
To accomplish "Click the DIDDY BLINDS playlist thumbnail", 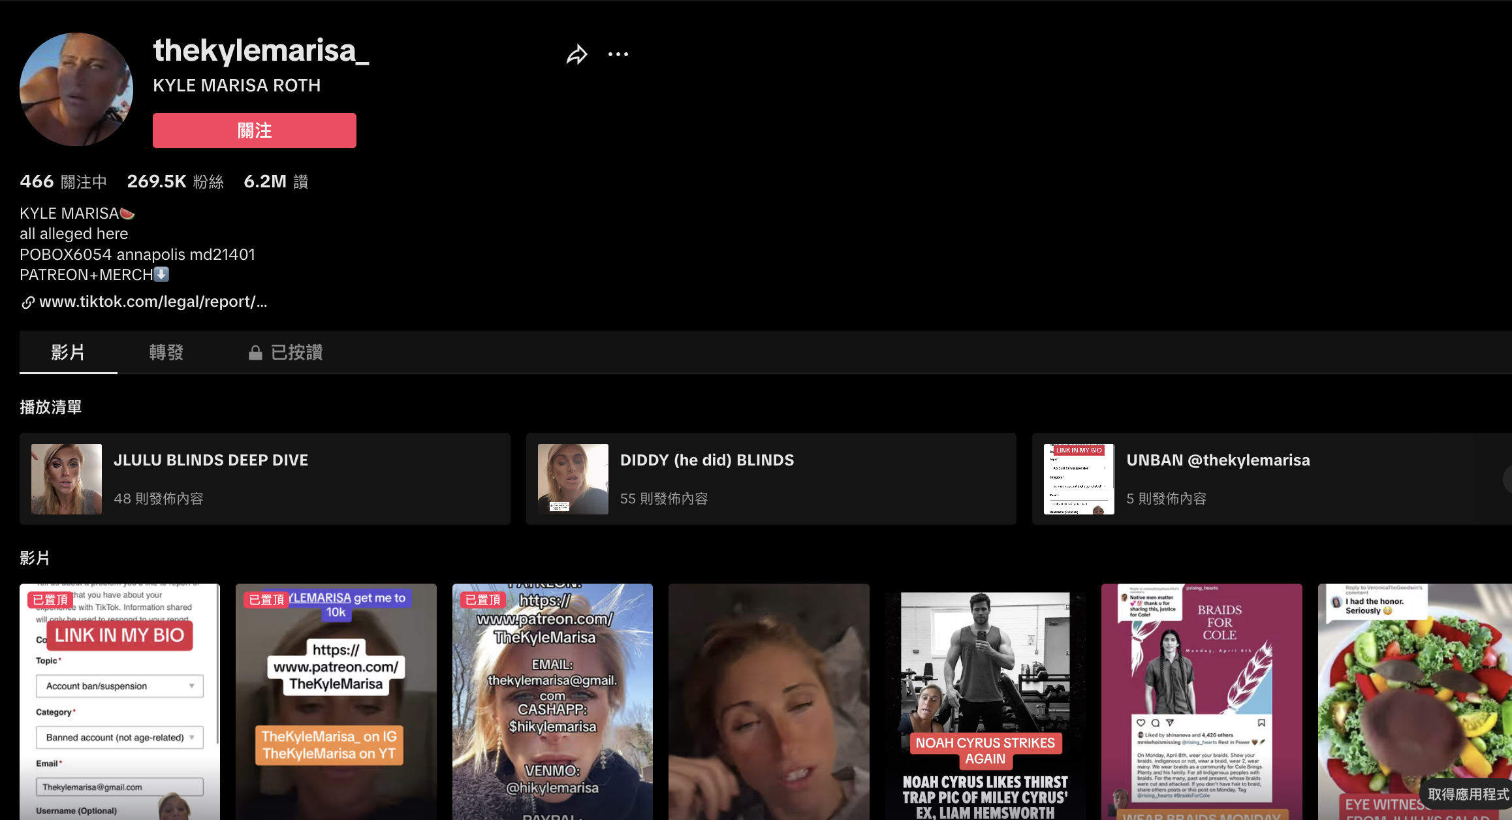I will point(573,479).
